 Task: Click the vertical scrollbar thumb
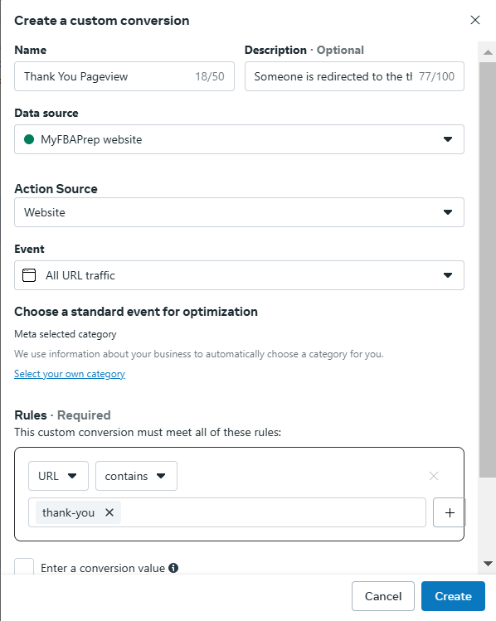[x=488, y=269]
